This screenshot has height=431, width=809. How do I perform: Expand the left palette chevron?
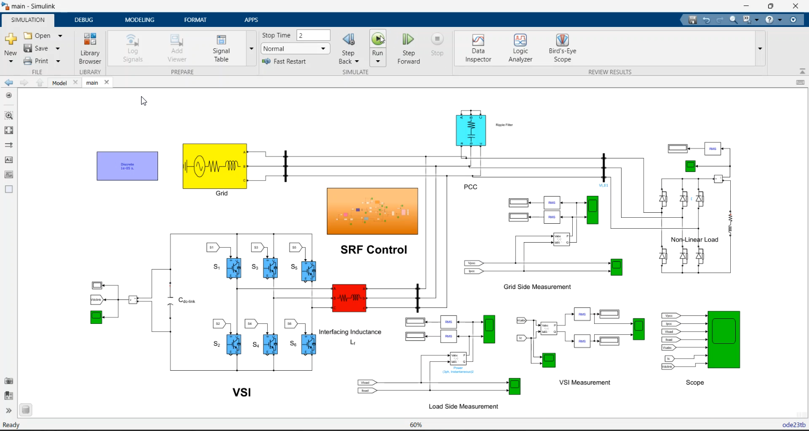click(9, 411)
